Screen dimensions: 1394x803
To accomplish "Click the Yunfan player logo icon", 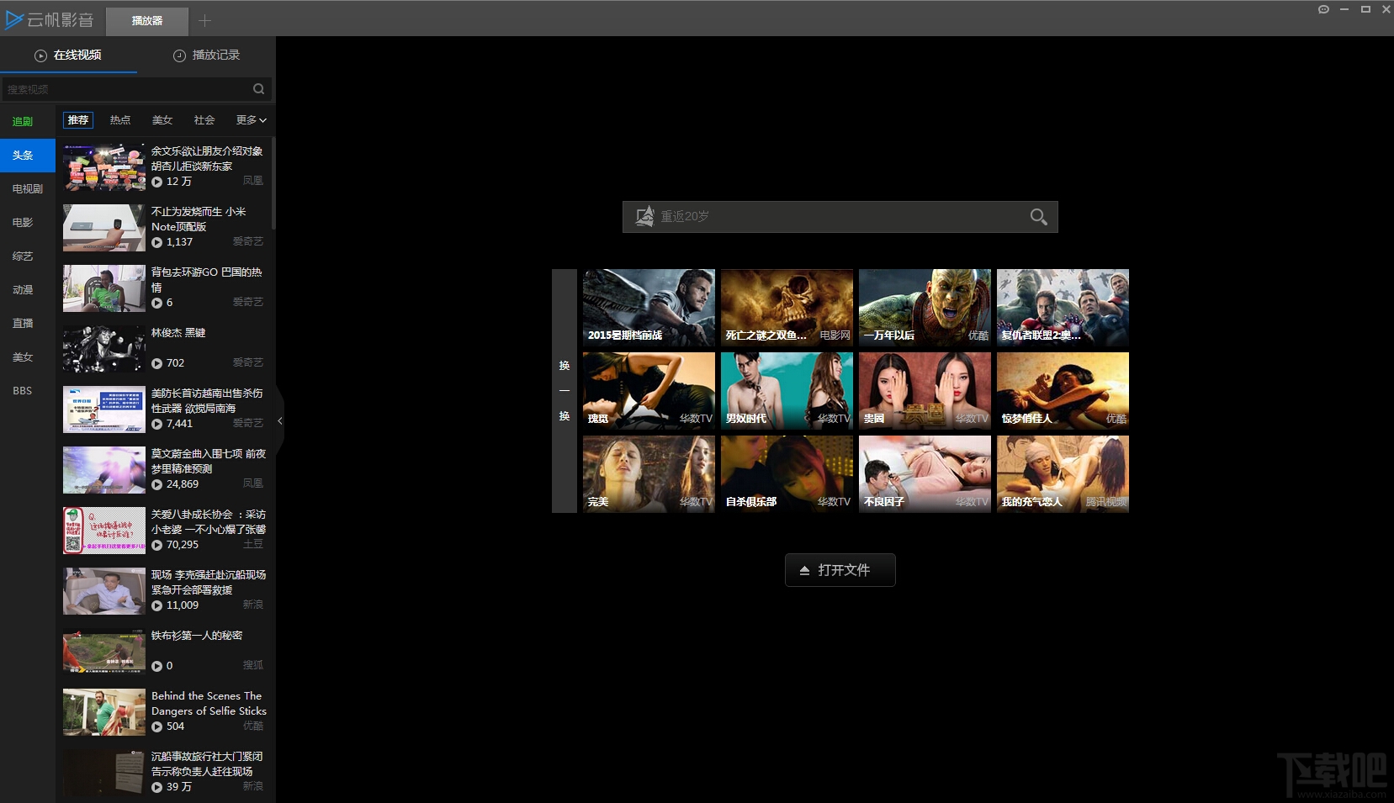I will point(13,19).
